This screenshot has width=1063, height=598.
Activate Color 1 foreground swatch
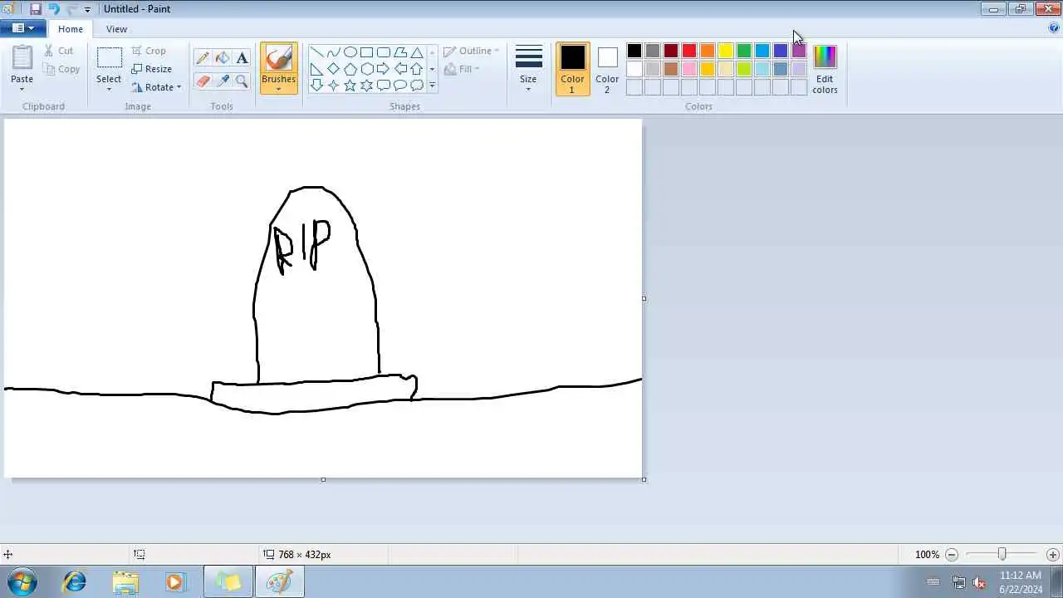572,68
